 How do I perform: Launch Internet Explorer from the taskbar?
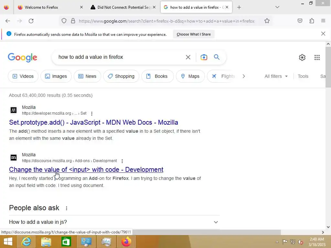click(26, 242)
